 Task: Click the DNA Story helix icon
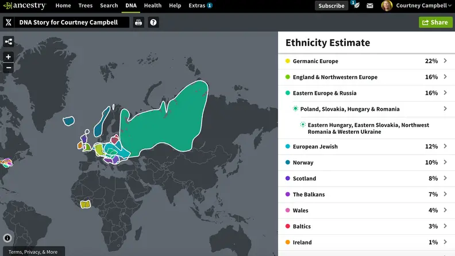pos(9,22)
